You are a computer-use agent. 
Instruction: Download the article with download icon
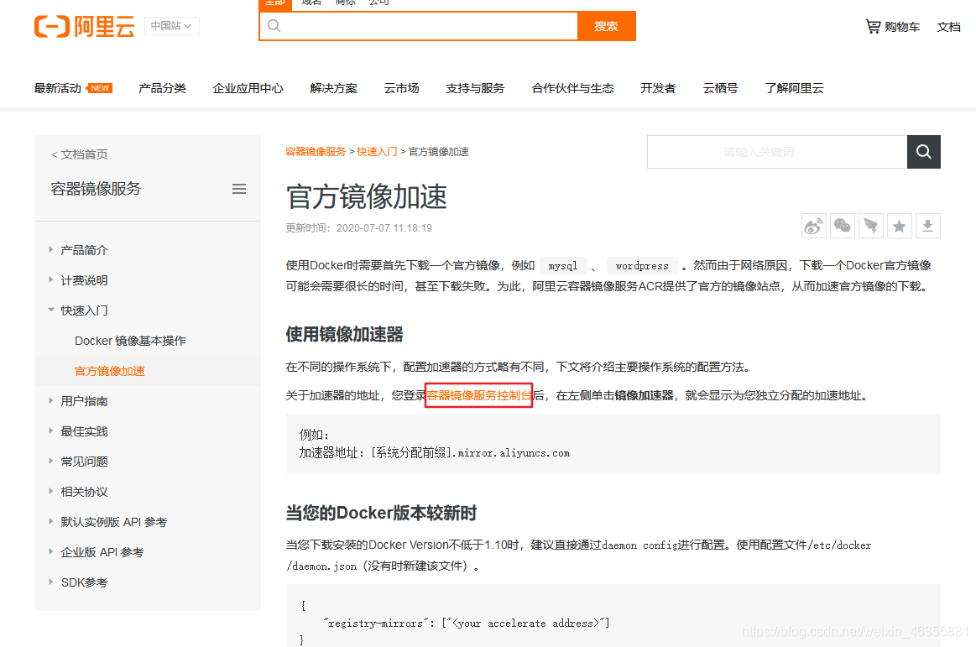click(928, 226)
